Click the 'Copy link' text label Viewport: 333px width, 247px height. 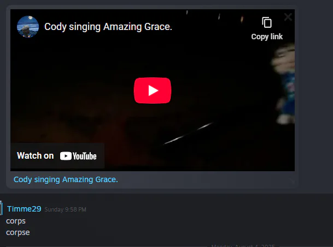267,37
